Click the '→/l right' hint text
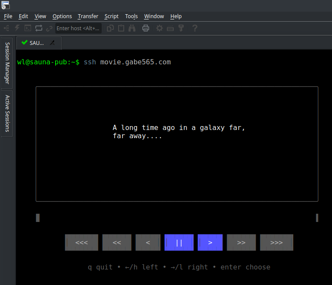This screenshot has height=285, width=332. (189, 267)
